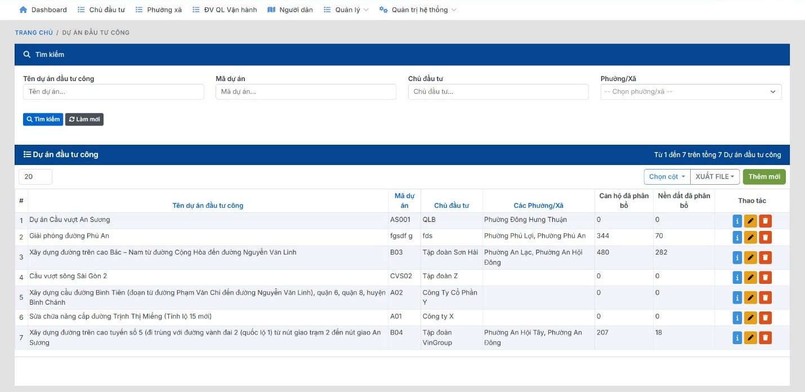The width and height of the screenshot is (805, 392).
Task: Delete Cầu vượt sông Sài Gòn 2
Action: tap(765, 277)
